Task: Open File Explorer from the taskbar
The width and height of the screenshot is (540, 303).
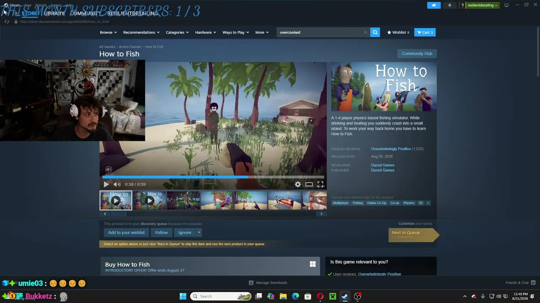Action: coord(283,296)
